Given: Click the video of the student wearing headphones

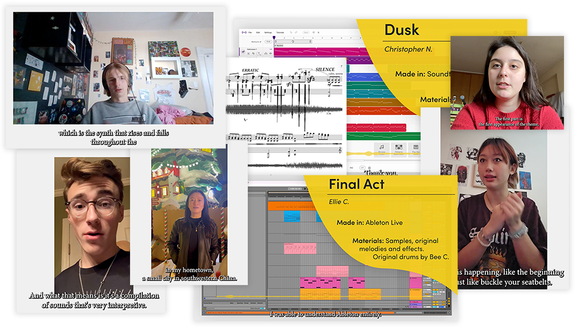Looking at the screenshot, I should point(114,68).
